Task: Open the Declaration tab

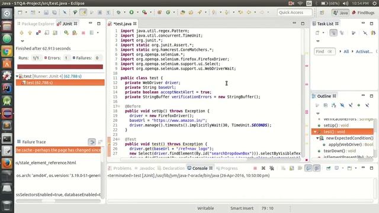Action: coord(171,168)
